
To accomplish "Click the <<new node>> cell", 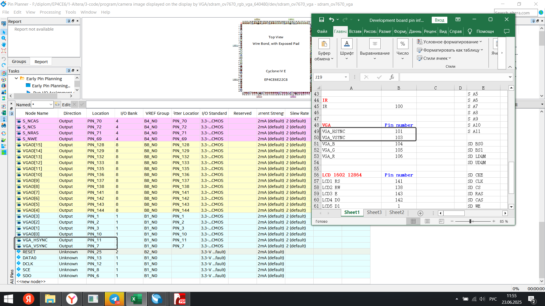I will pos(31,281).
